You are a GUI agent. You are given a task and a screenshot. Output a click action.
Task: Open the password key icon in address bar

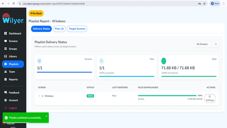tap(200, 4)
